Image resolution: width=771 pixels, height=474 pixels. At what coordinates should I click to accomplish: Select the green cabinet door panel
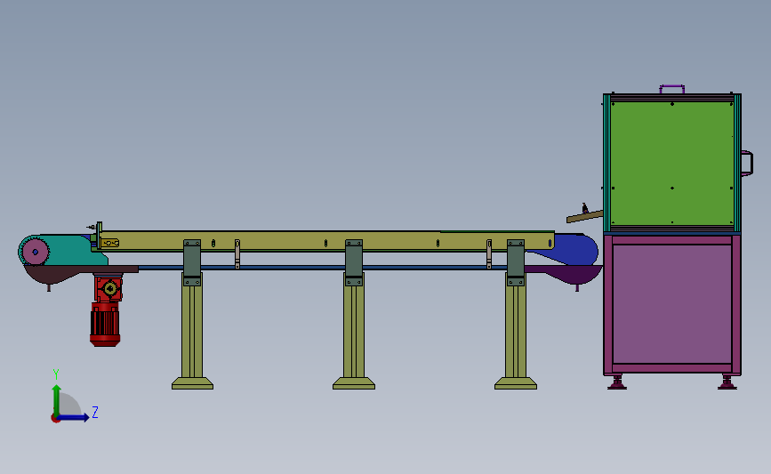(671, 162)
